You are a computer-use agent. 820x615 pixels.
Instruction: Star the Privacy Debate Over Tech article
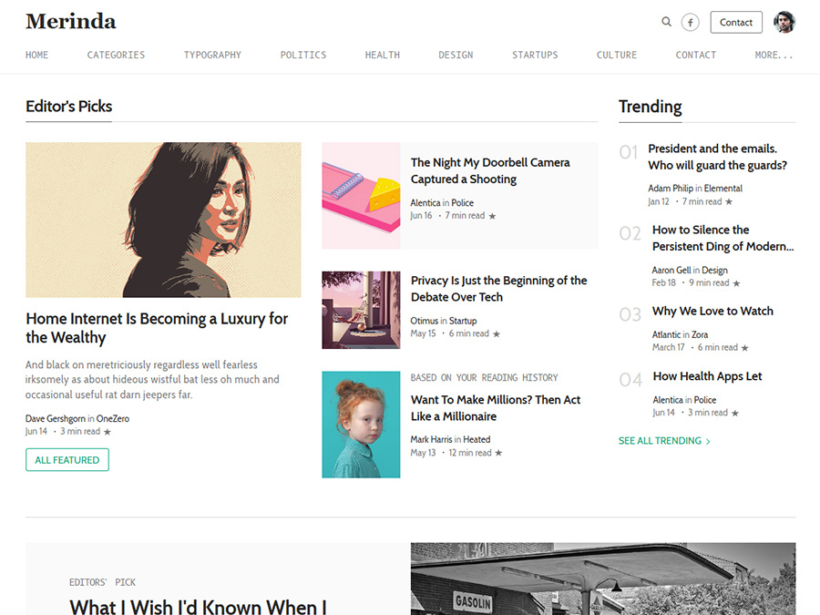[x=497, y=333]
